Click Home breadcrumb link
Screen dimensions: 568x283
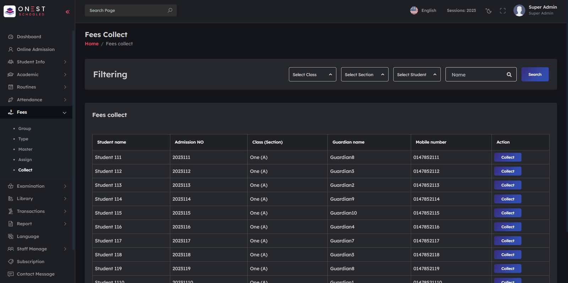(92, 44)
